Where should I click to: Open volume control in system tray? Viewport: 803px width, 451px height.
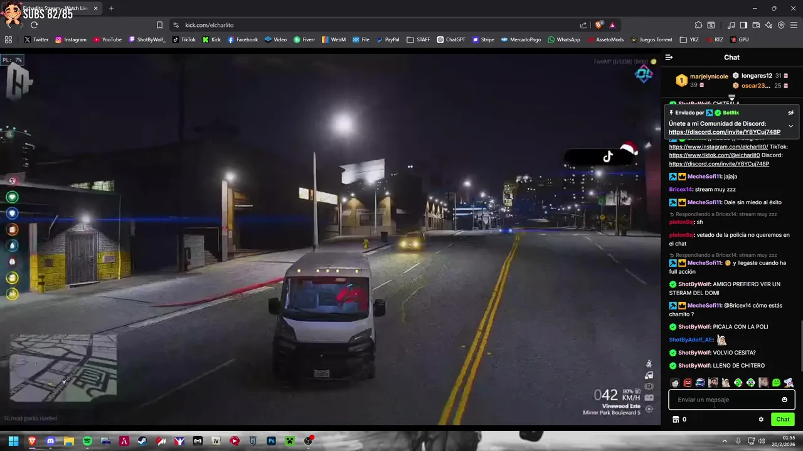tap(761, 441)
